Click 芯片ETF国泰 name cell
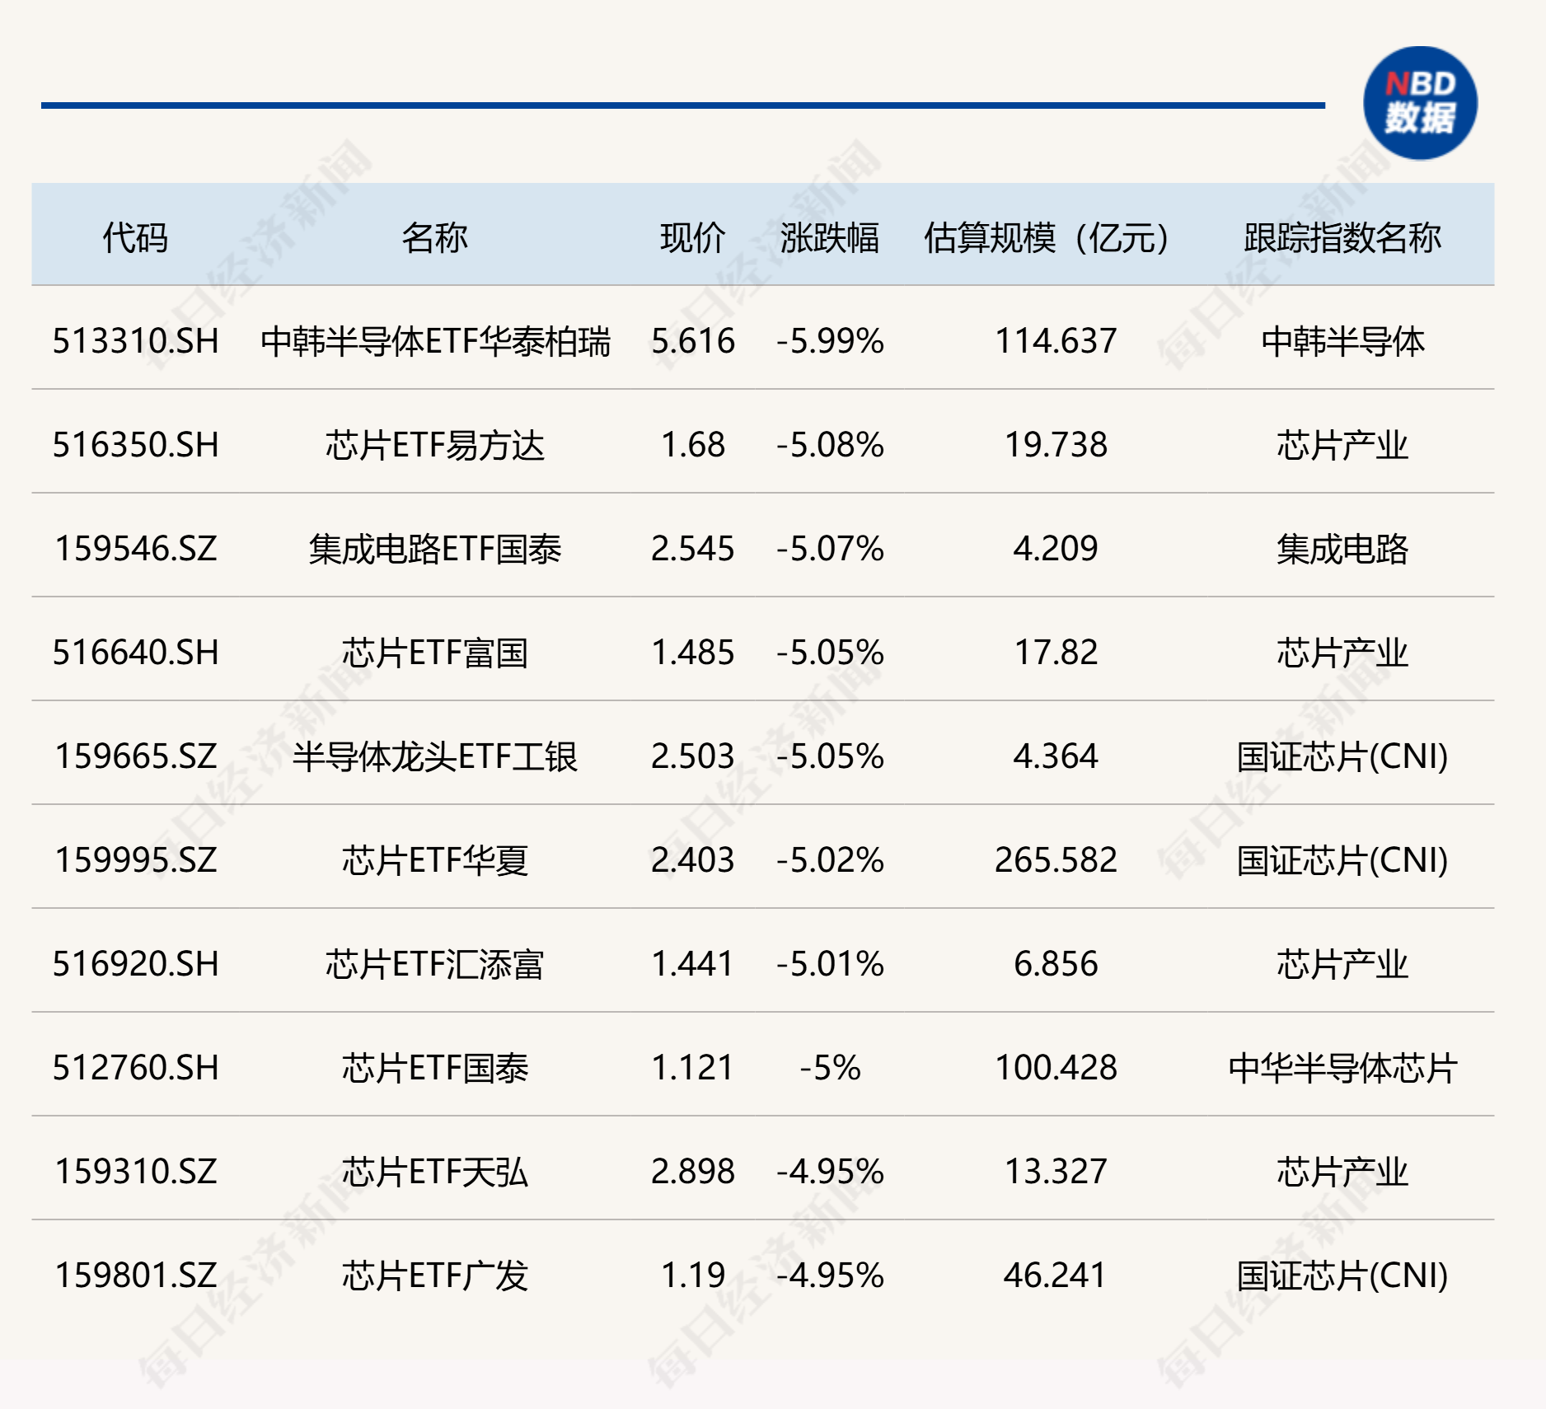Screen dimensions: 1546x1409 (x=435, y=1068)
